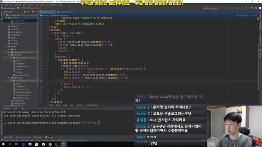
Task: Click the Windows Start button
Action: [3, 144]
